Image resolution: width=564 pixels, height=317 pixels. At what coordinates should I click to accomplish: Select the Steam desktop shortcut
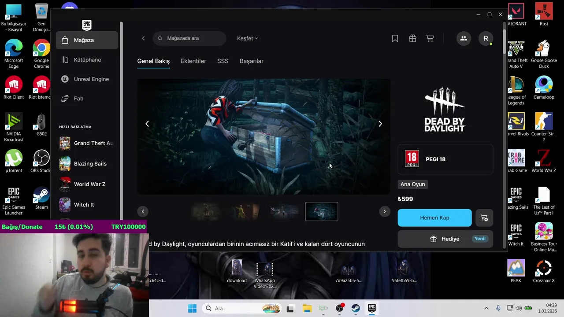pos(41,198)
